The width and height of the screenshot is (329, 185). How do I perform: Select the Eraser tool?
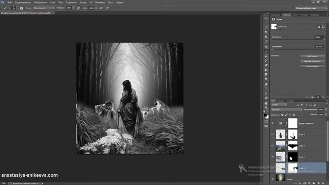(266, 65)
